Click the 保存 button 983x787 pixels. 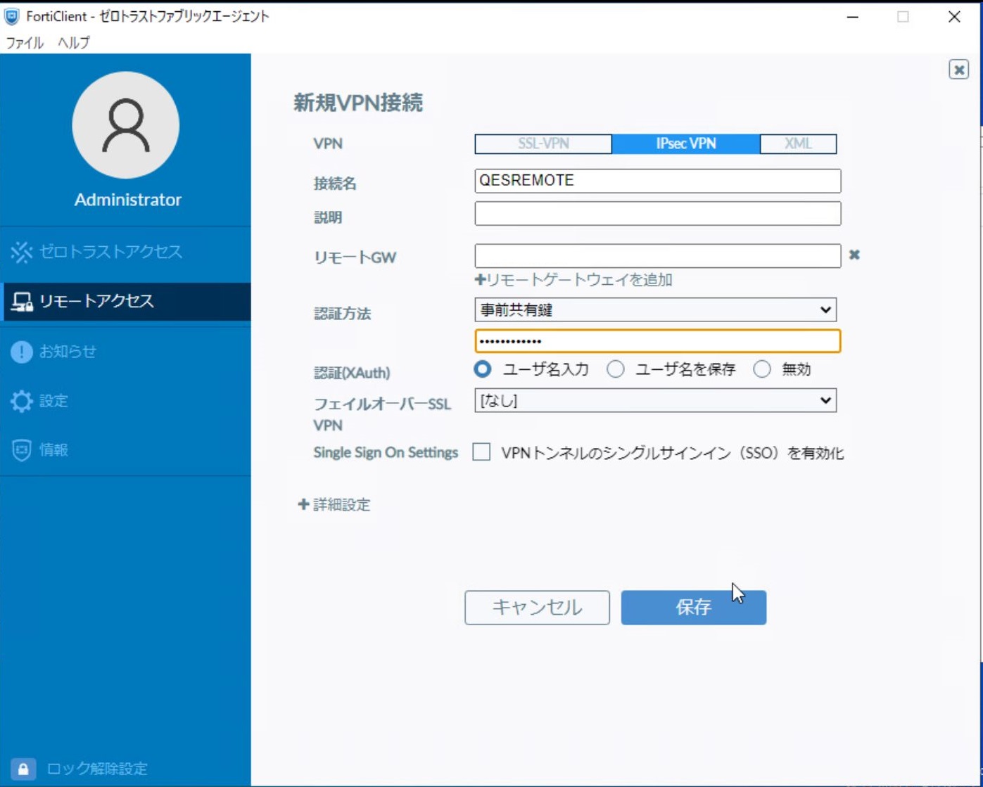pyautogui.click(x=694, y=608)
